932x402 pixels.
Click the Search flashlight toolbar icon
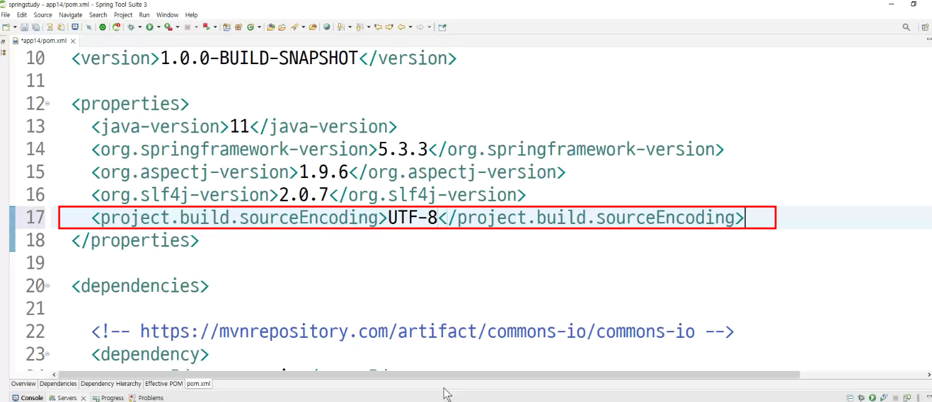294,27
